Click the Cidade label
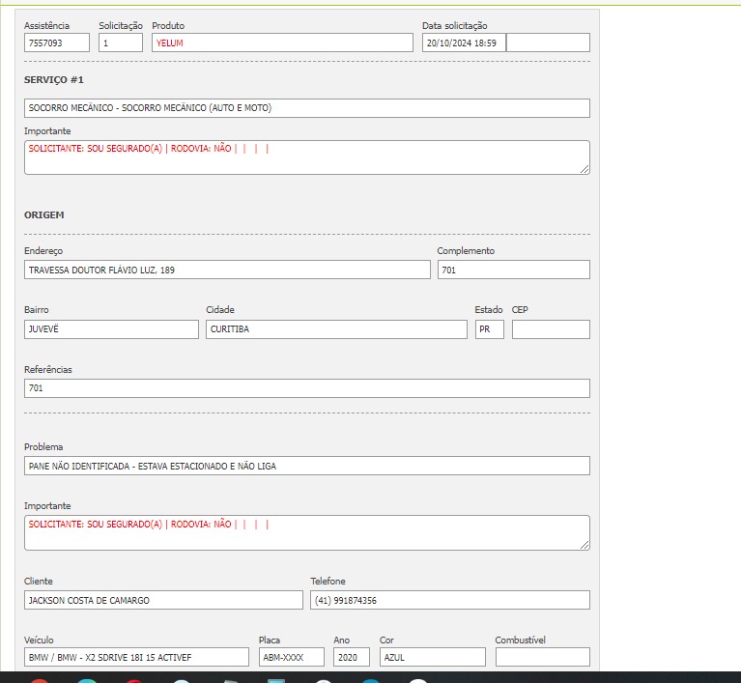 pos(220,309)
